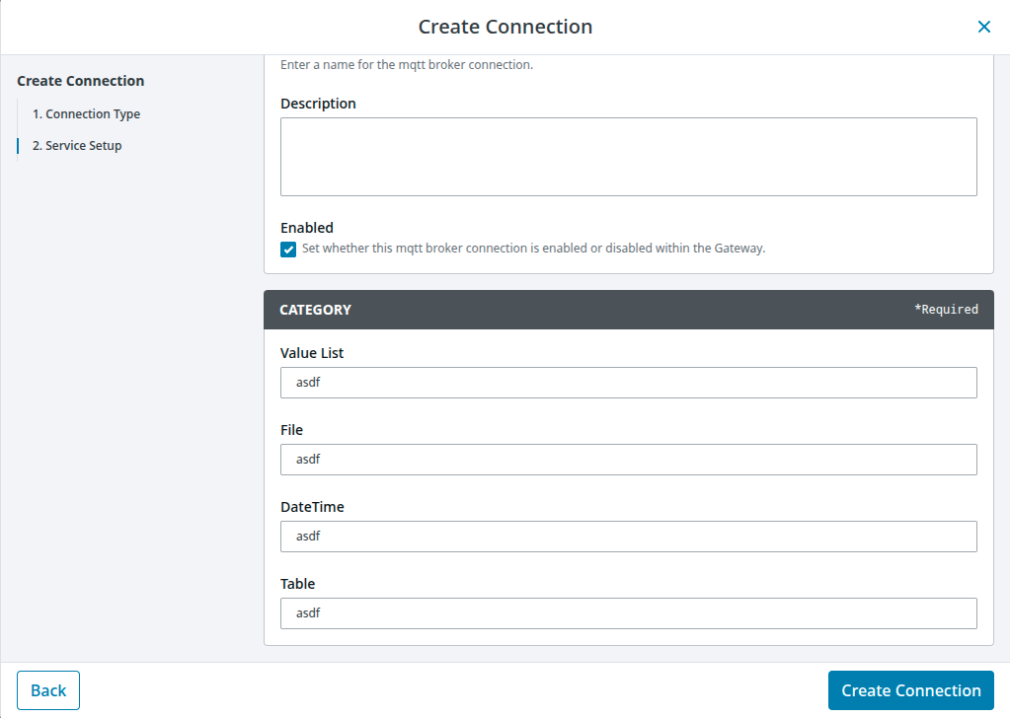The width and height of the screenshot is (1010, 718).
Task: Click the Description field label
Action: tap(318, 104)
